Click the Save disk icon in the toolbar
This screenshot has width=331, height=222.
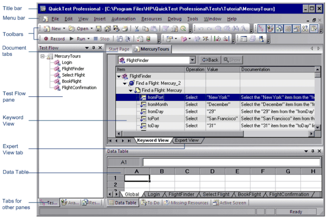99,28
